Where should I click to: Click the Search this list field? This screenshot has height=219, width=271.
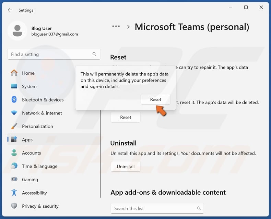point(157,208)
